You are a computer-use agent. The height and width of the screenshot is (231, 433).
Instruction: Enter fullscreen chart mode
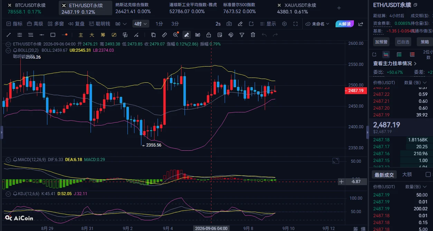295,24
